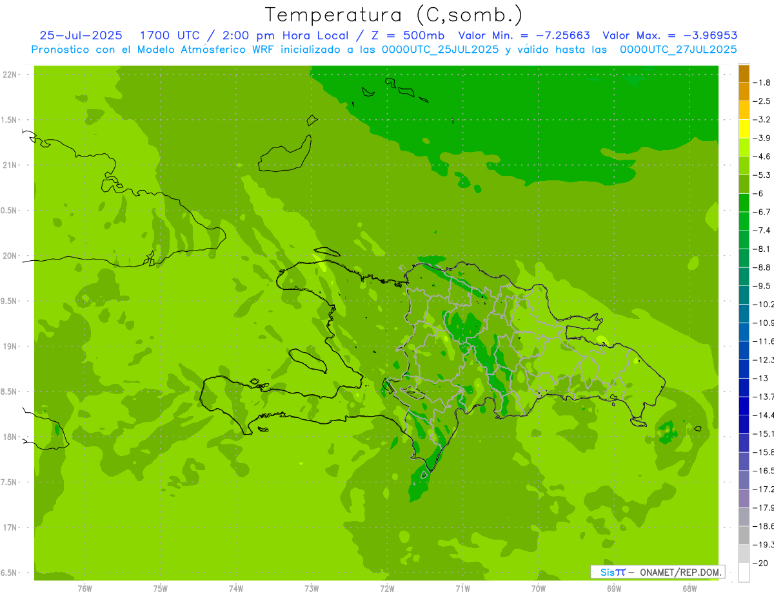Click the '-5.3' legend value

(x=762, y=175)
